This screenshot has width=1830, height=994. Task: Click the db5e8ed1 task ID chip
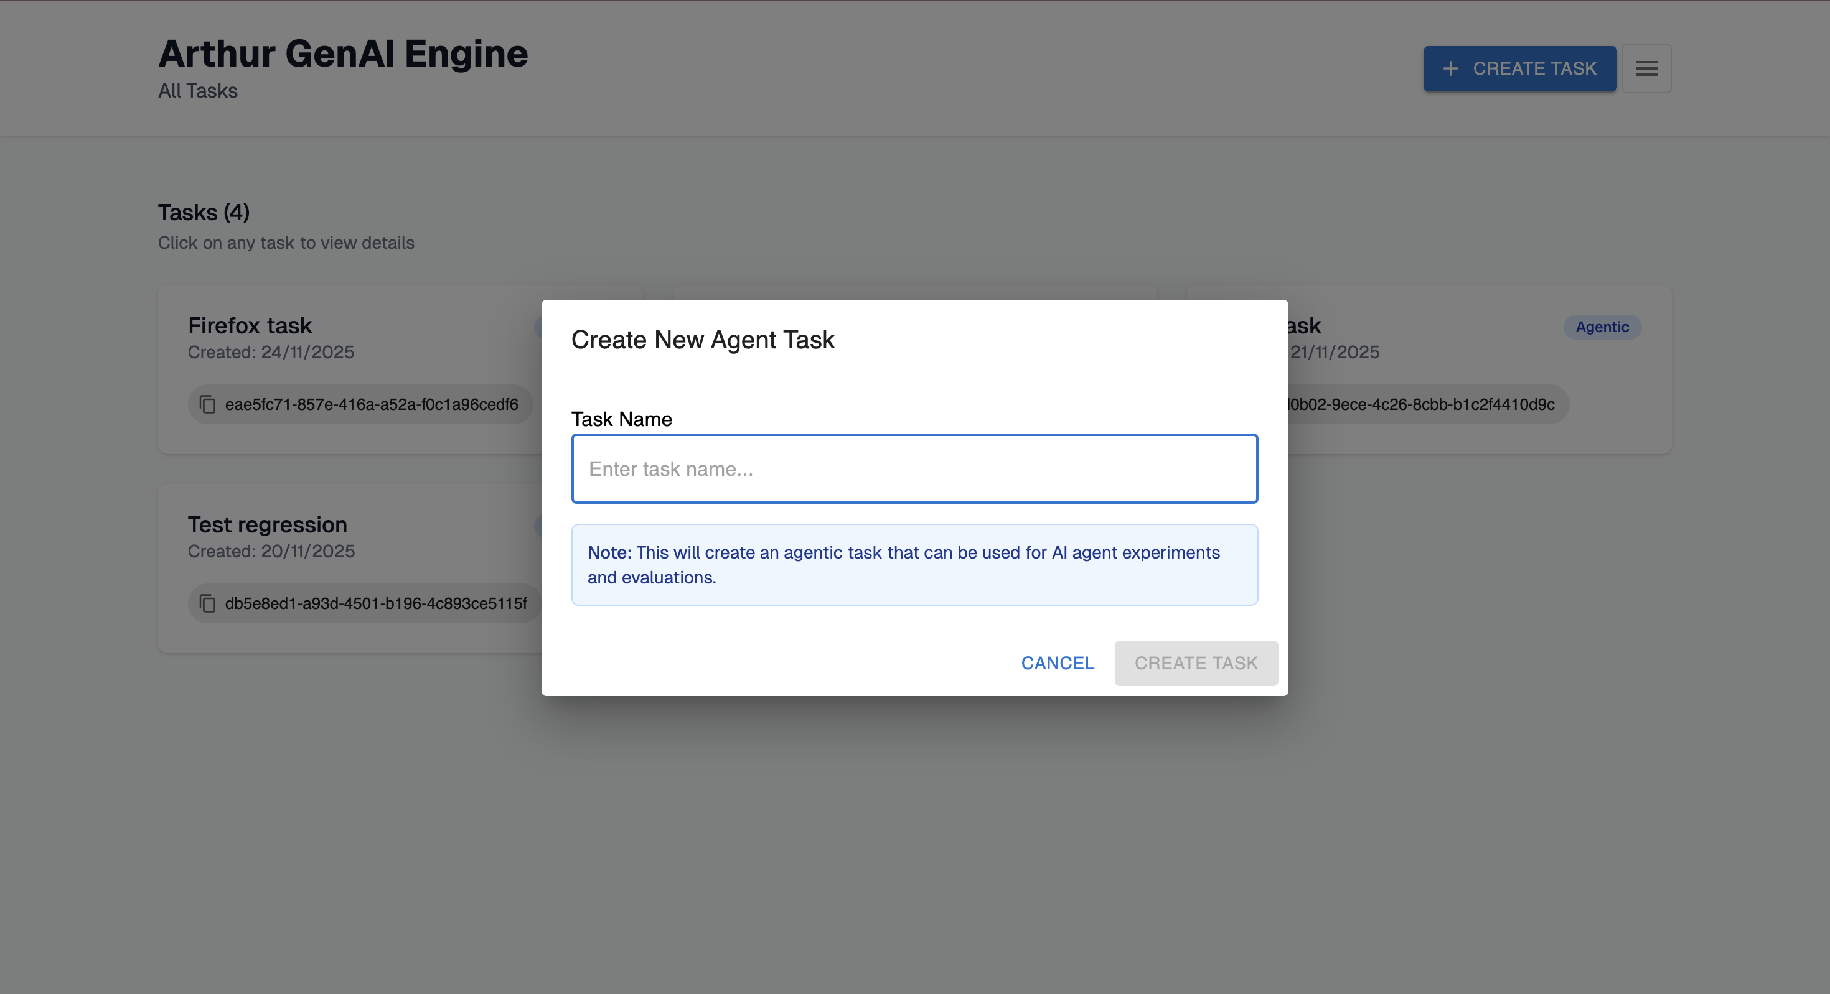375,603
